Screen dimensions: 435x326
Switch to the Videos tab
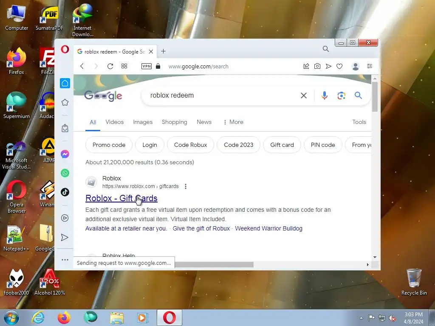115,122
